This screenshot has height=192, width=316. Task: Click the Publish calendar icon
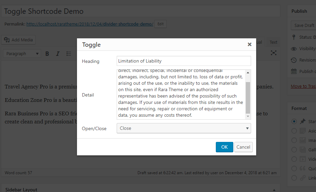[x=294, y=71]
